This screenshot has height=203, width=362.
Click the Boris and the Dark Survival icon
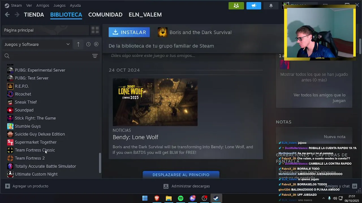(x=163, y=32)
